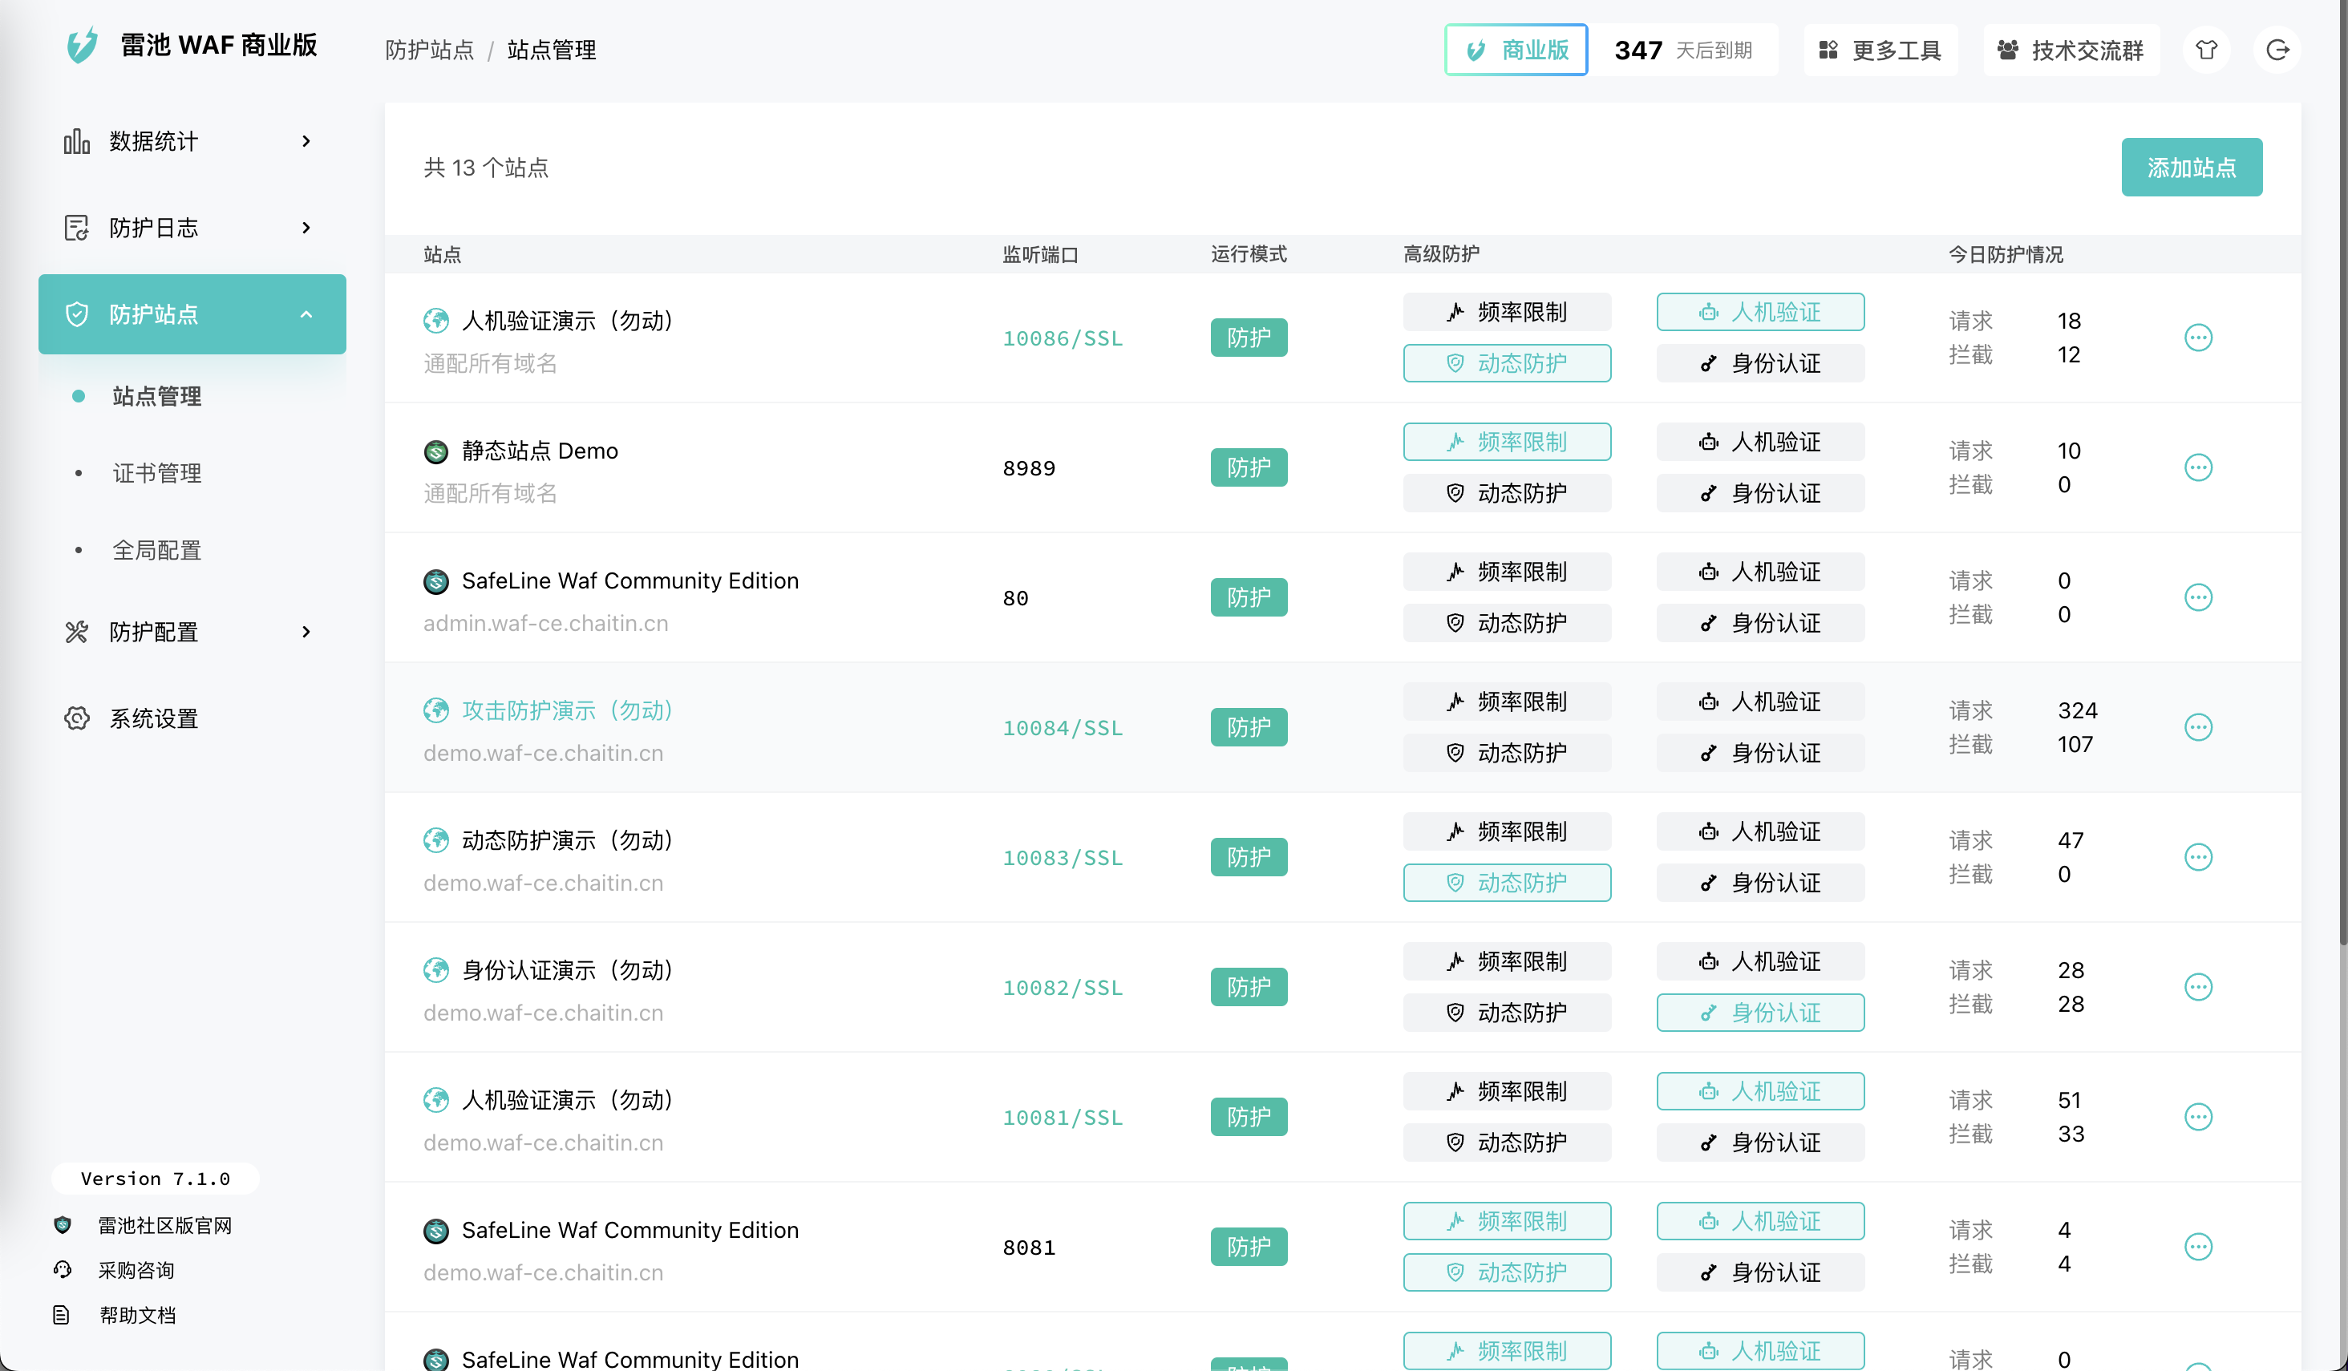
Task: Open 证书管理 submenu item
Action: (x=156, y=473)
